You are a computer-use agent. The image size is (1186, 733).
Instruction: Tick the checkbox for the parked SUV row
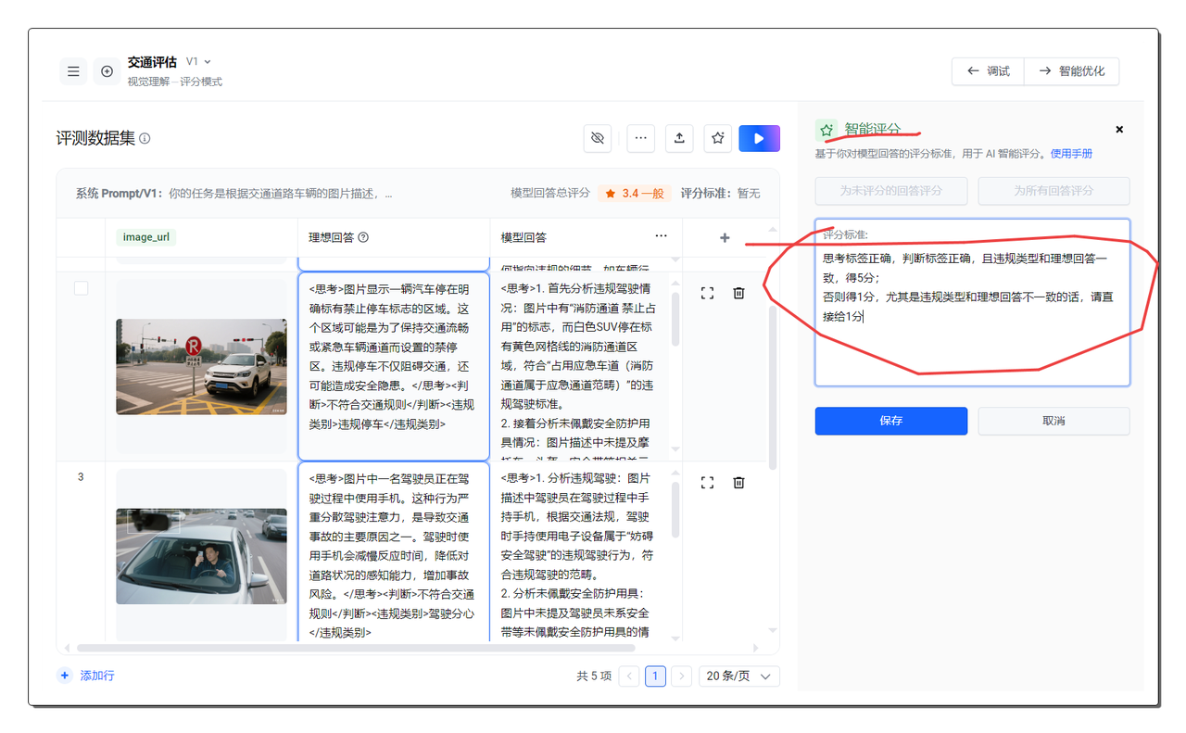[81, 288]
